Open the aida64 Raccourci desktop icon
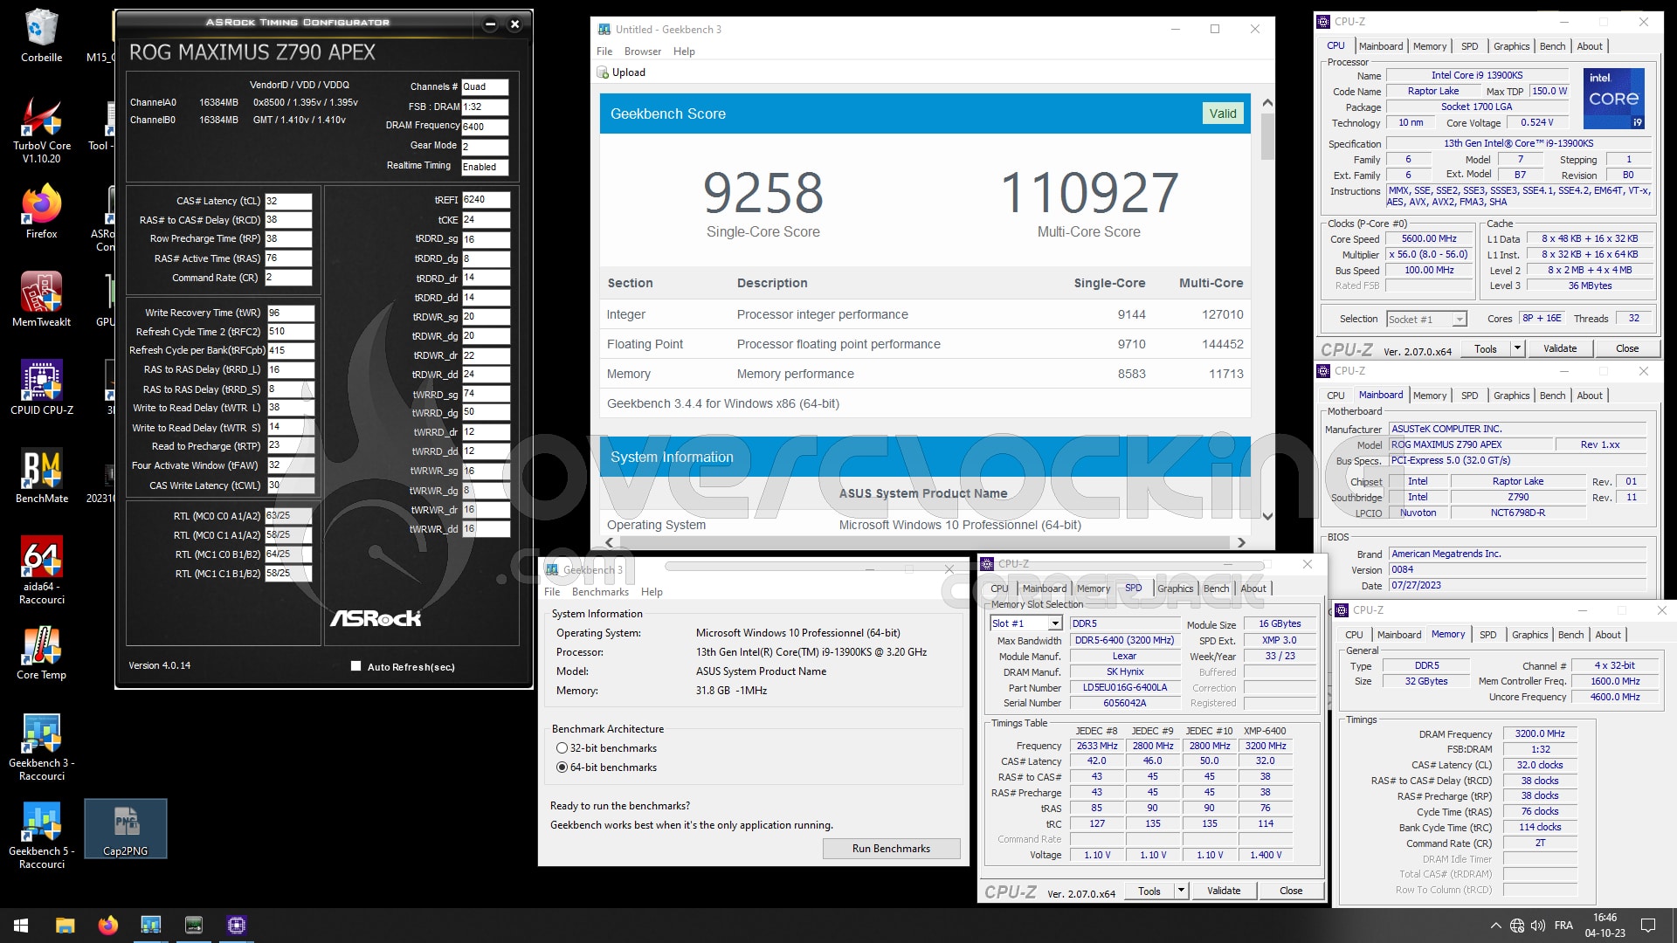 pyautogui.click(x=41, y=570)
